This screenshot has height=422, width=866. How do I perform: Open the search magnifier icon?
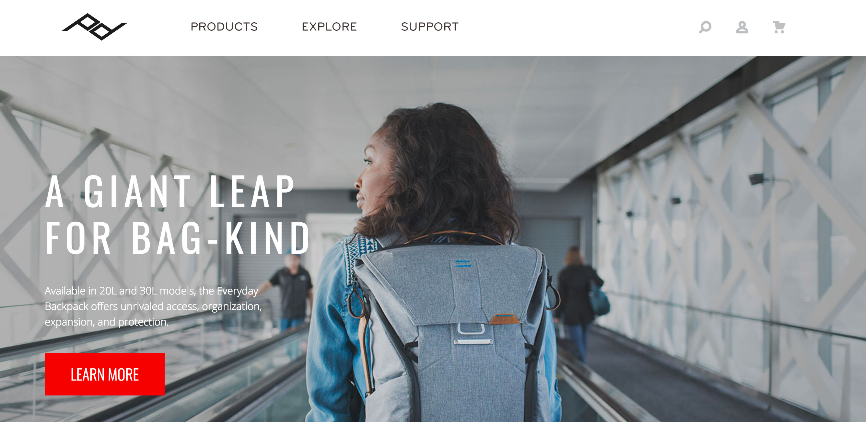(x=705, y=27)
